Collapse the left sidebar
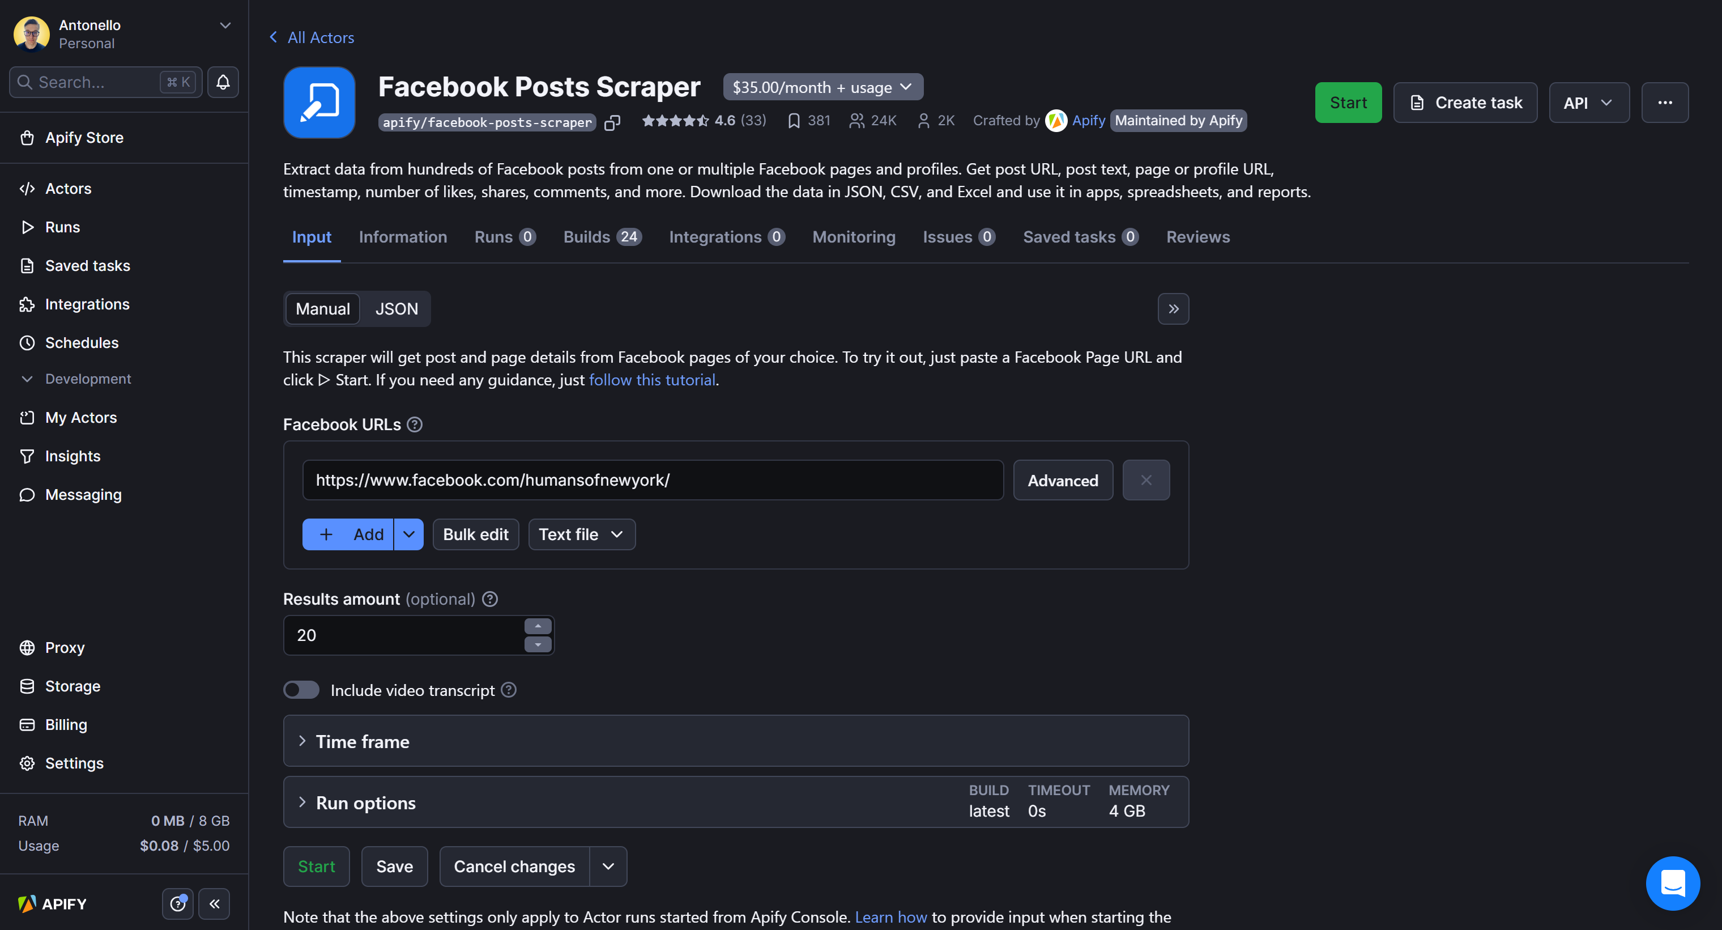The image size is (1722, 930). pos(215,903)
